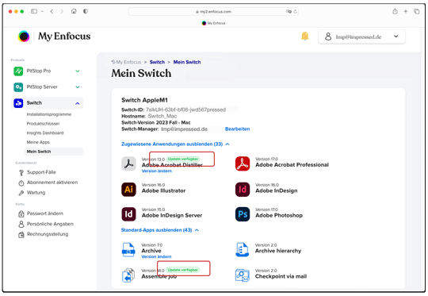Collapse the Switch section chevron
Viewport: 428px width, 296px height.
tap(78, 103)
